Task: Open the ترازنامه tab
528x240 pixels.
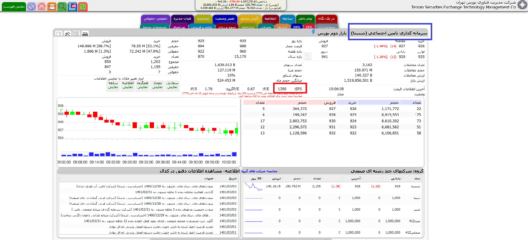Action: tap(248, 27)
